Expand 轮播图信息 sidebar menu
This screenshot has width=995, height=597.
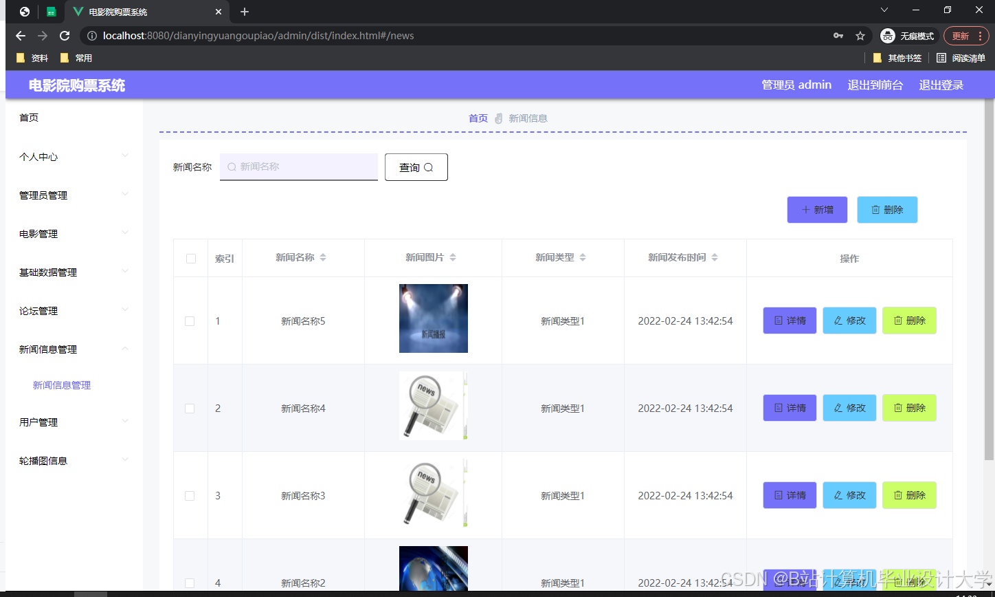pyautogui.click(x=74, y=461)
